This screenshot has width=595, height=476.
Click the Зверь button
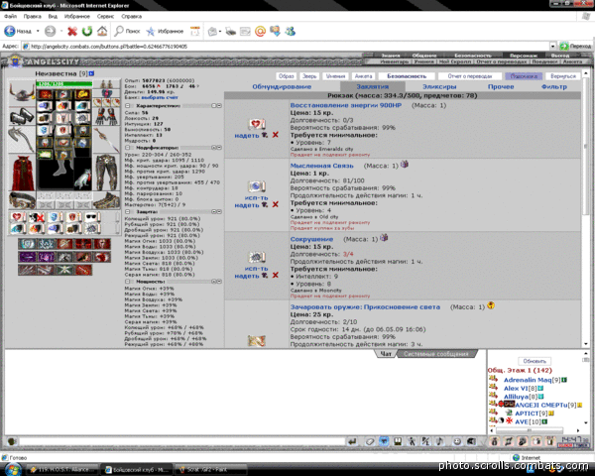click(309, 76)
